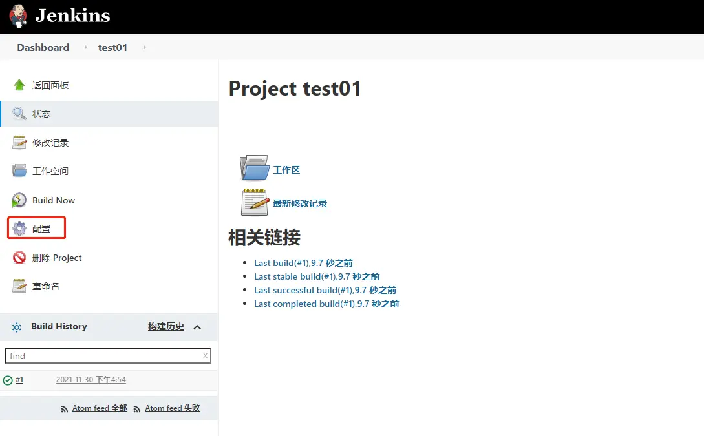Click the red 删除 Project prohibition icon

point(19,258)
